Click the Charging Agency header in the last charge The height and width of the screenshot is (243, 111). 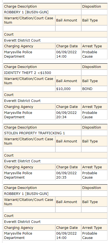19,228
